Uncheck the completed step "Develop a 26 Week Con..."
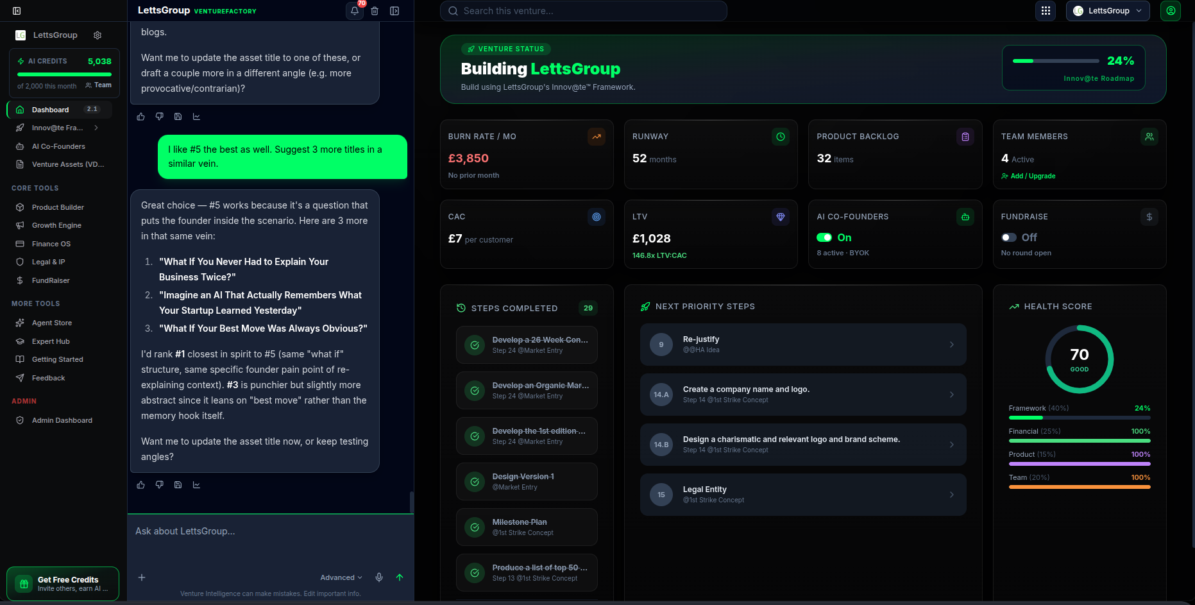This screenshot has width=1195, height=605. click(475, 345)
